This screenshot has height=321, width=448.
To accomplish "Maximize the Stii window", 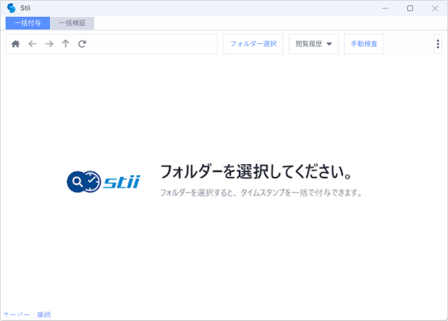I will pyautogui.click(x=410, y=8).
